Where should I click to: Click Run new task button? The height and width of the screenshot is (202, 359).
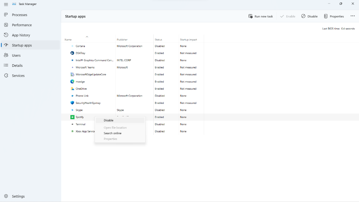(261, 16)
